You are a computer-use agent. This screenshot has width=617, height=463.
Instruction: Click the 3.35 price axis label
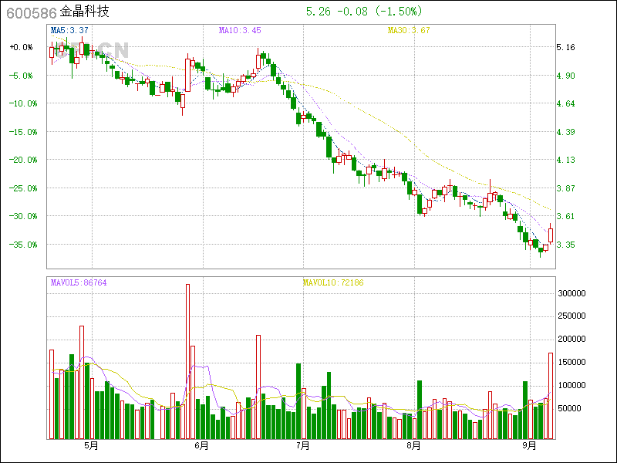(565, 245)
